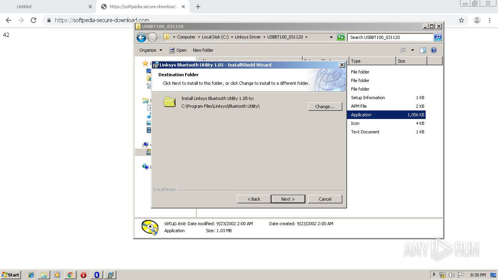
Task: Select the highlighted Application row
Action: 386,115
